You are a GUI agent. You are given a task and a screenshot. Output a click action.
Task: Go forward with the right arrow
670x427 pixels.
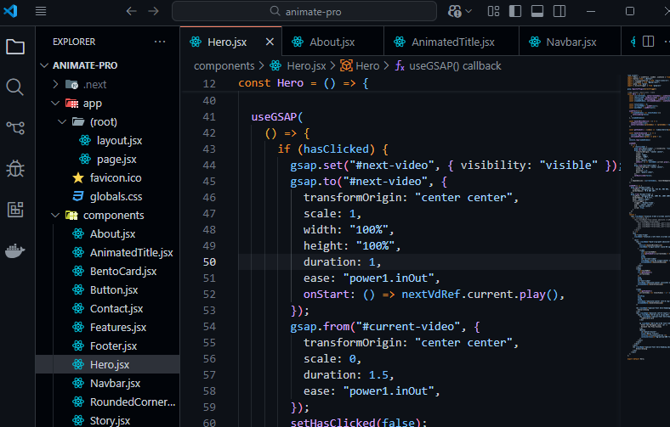coord(153,11)
